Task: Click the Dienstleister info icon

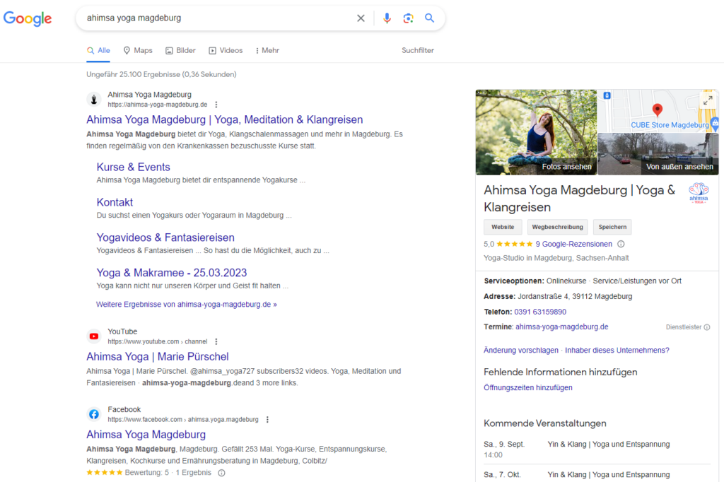Action: (x=707, y=327)
